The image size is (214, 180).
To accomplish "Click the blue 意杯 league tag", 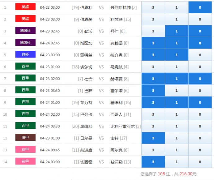I will pyautogui.click(x=25, y=55).
